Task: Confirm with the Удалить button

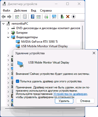Action: point(64,101)
